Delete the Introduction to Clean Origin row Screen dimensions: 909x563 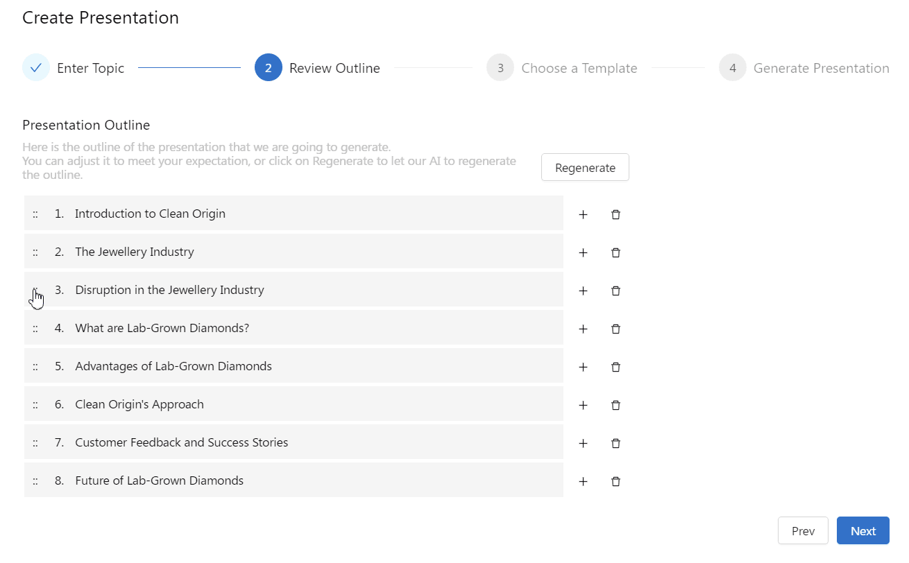point(615,214)
